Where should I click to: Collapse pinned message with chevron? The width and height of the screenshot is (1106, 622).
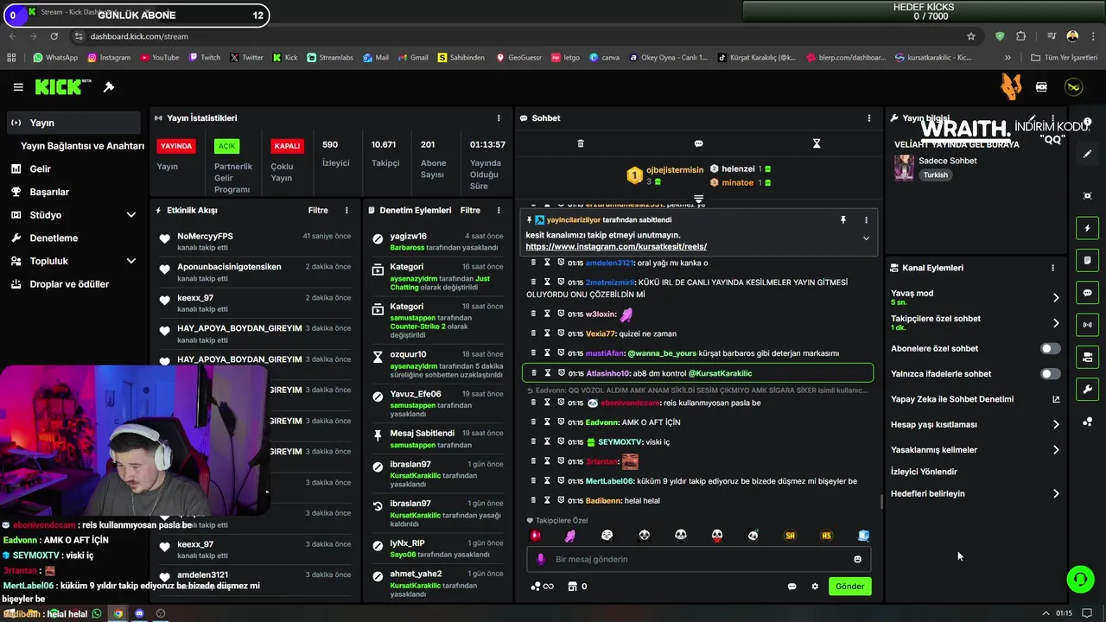[x=866, y=238]
